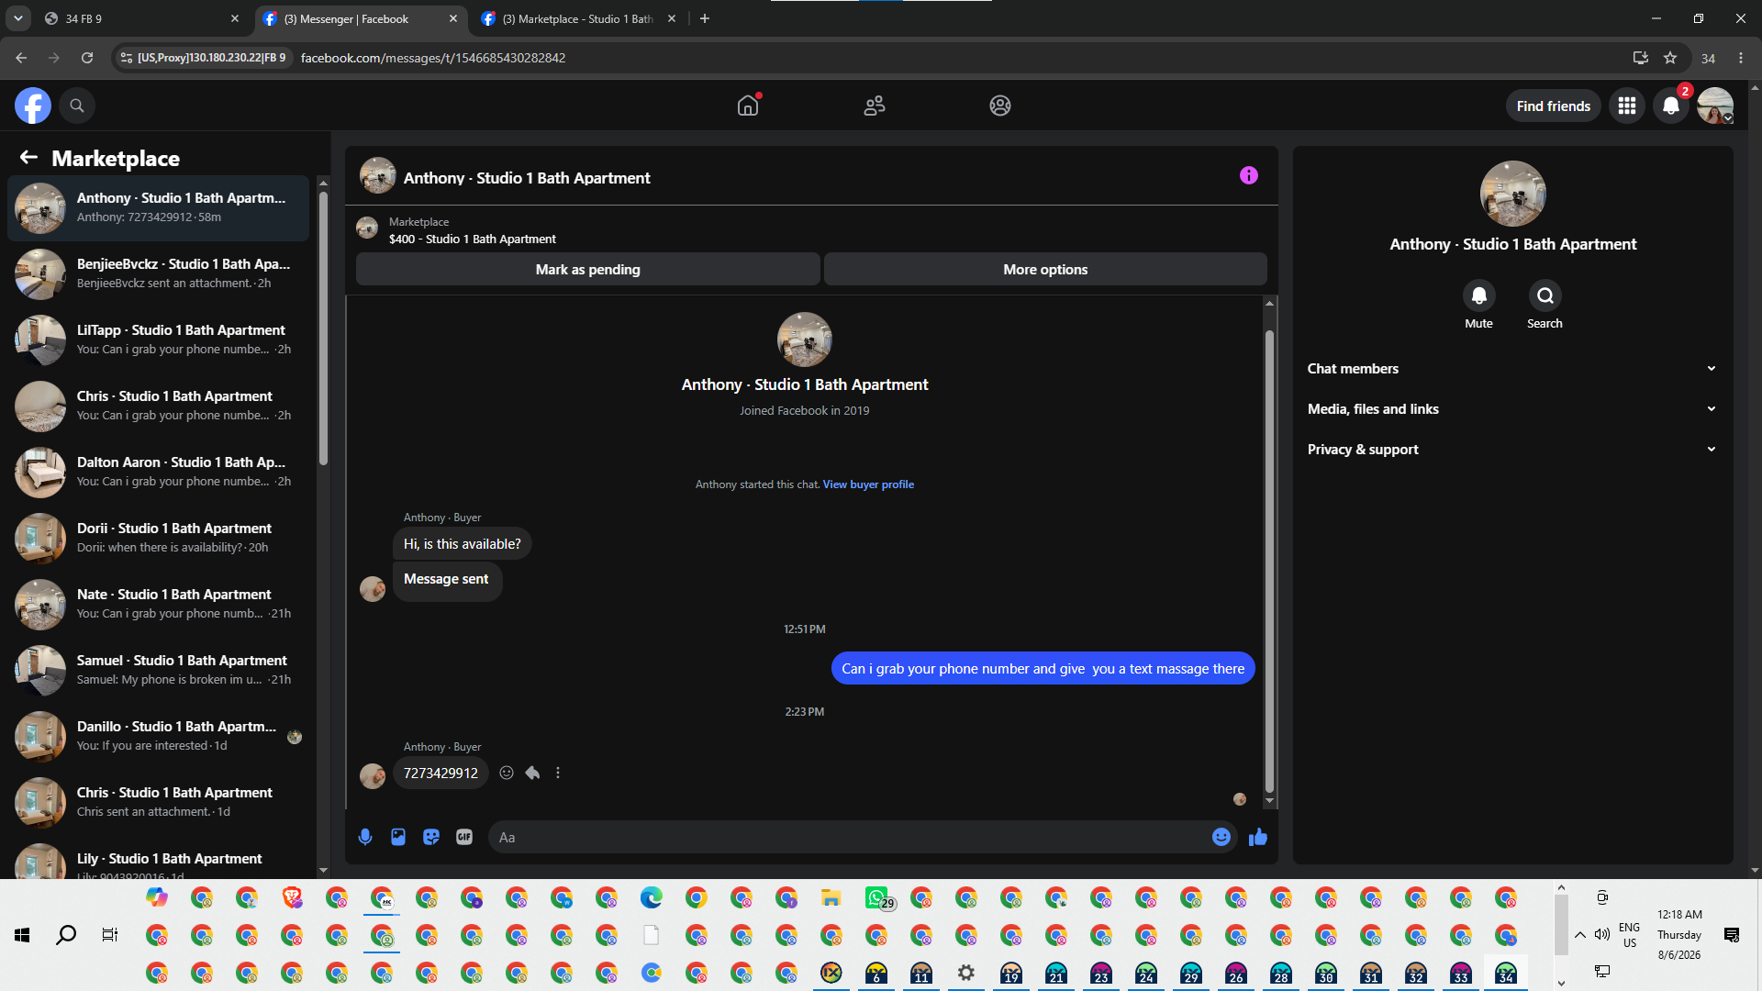
Task: Open the $400 Studio 1 Bath Apartment listing
Action: tap(472, 239)
